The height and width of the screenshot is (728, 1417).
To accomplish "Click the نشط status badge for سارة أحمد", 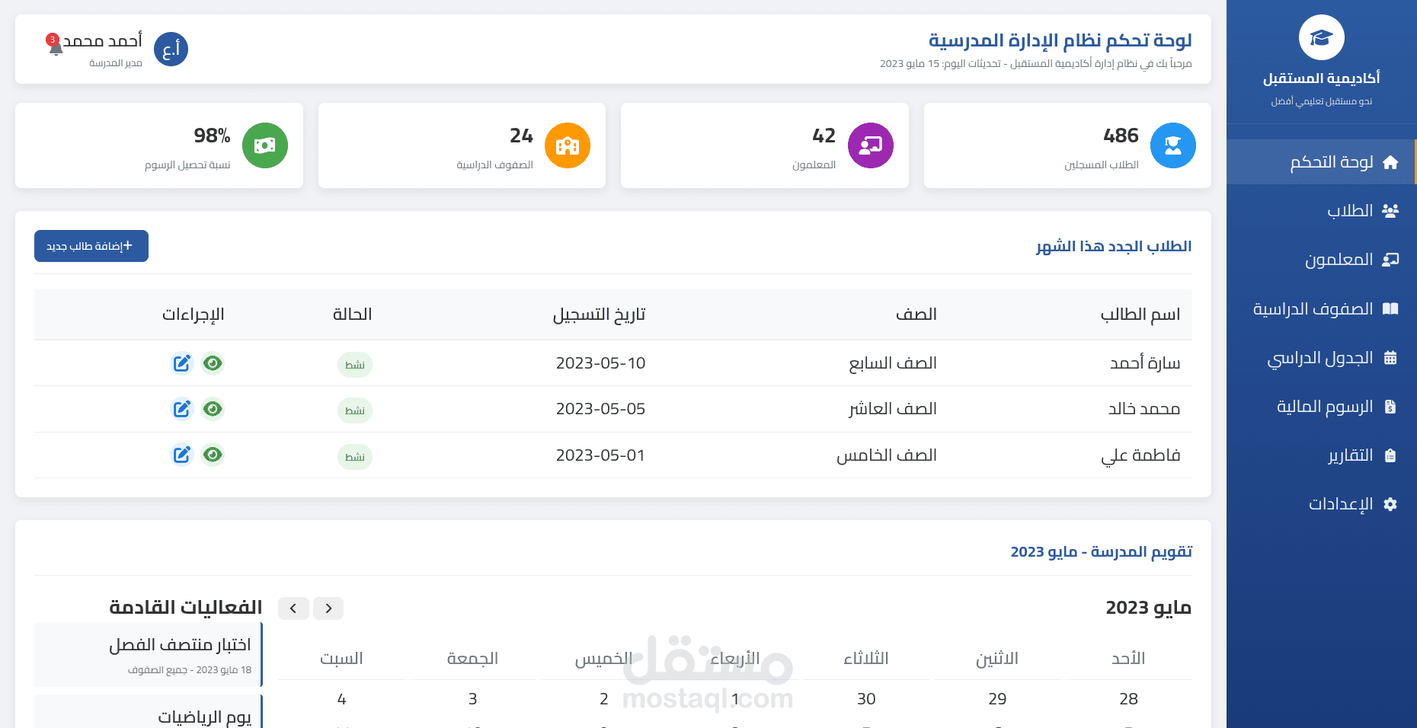I will [x=354, y=364].
